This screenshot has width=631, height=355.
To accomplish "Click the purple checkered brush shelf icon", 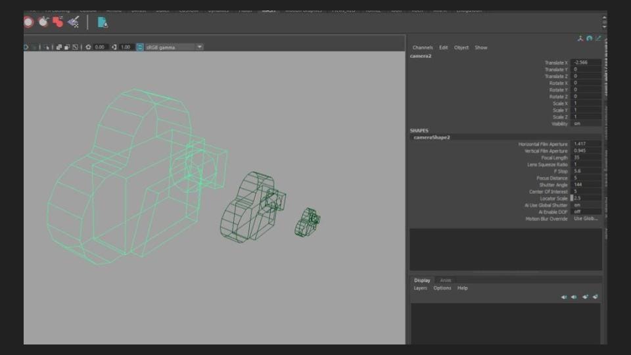I will [74, 22].
